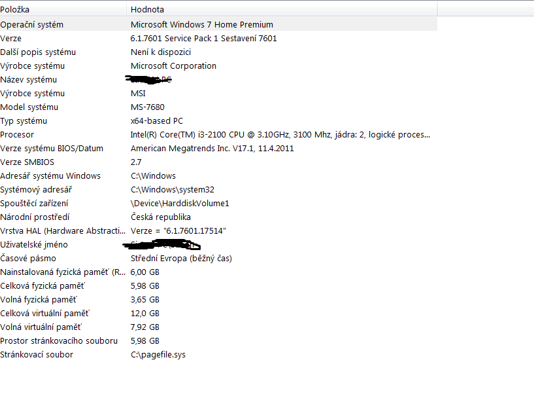Select the value Střední Evropa (běžný čas)
This screenshot has height=400, width=534.
point(181,259)
